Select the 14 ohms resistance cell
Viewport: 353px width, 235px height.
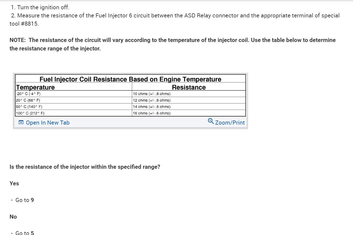pos(152,107)
